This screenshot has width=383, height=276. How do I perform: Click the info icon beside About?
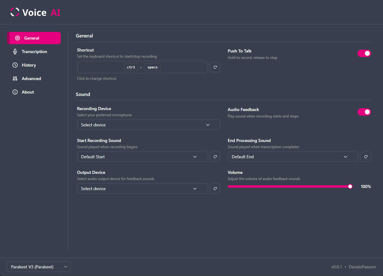point(15,92)
